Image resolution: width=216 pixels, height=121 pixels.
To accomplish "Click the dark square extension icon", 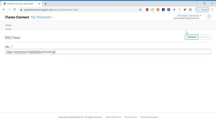I will click(163, 10).
